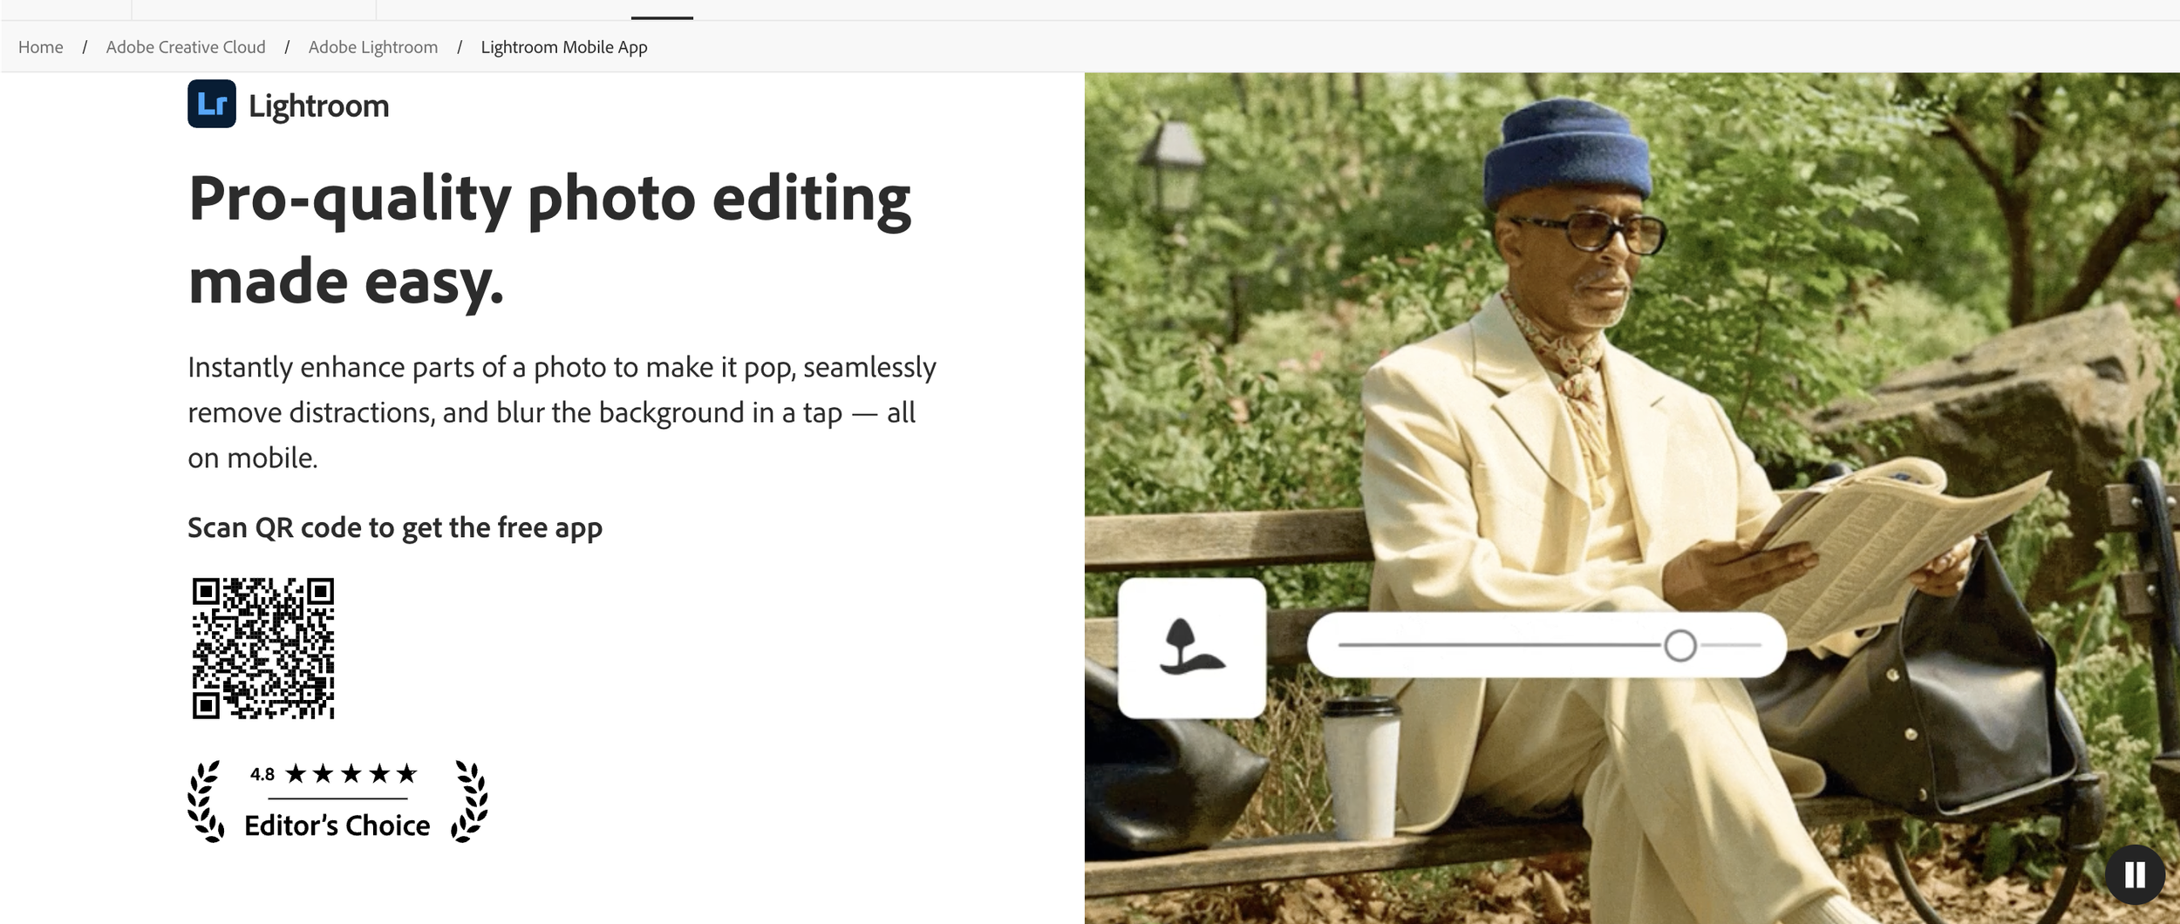This screenshot has height=924, width=2180.
Task: Open Adobe Creative Cloud breadcrumb
Action: [186, 47]
